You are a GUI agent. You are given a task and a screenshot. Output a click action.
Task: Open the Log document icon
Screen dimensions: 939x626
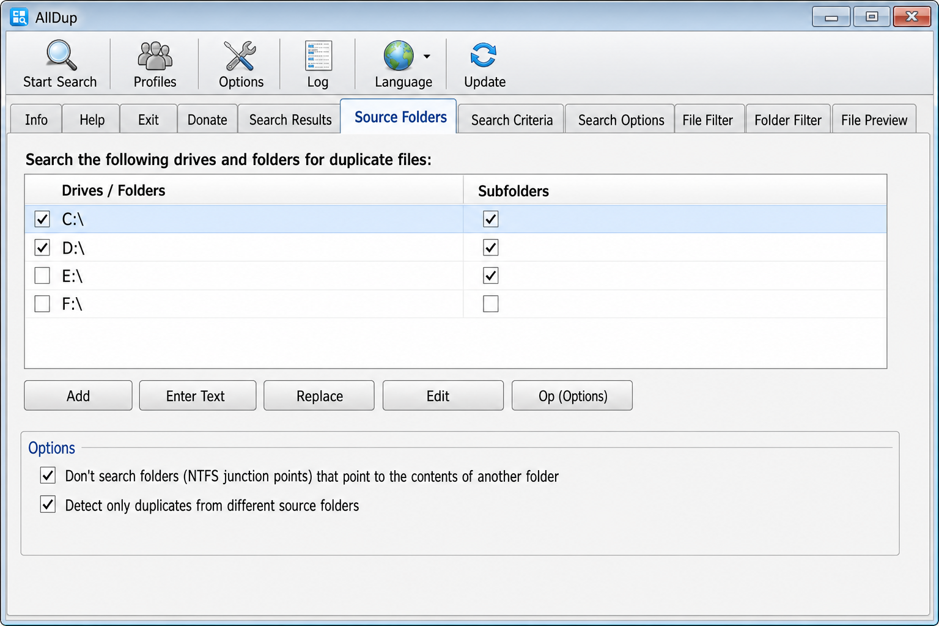(318, 56)
